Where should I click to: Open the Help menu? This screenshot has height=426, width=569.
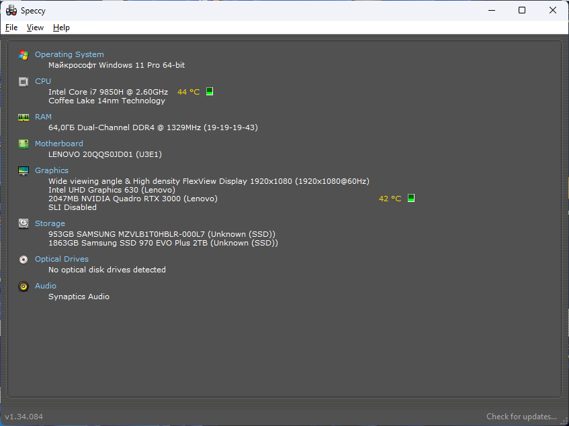[x=61, y=28]
